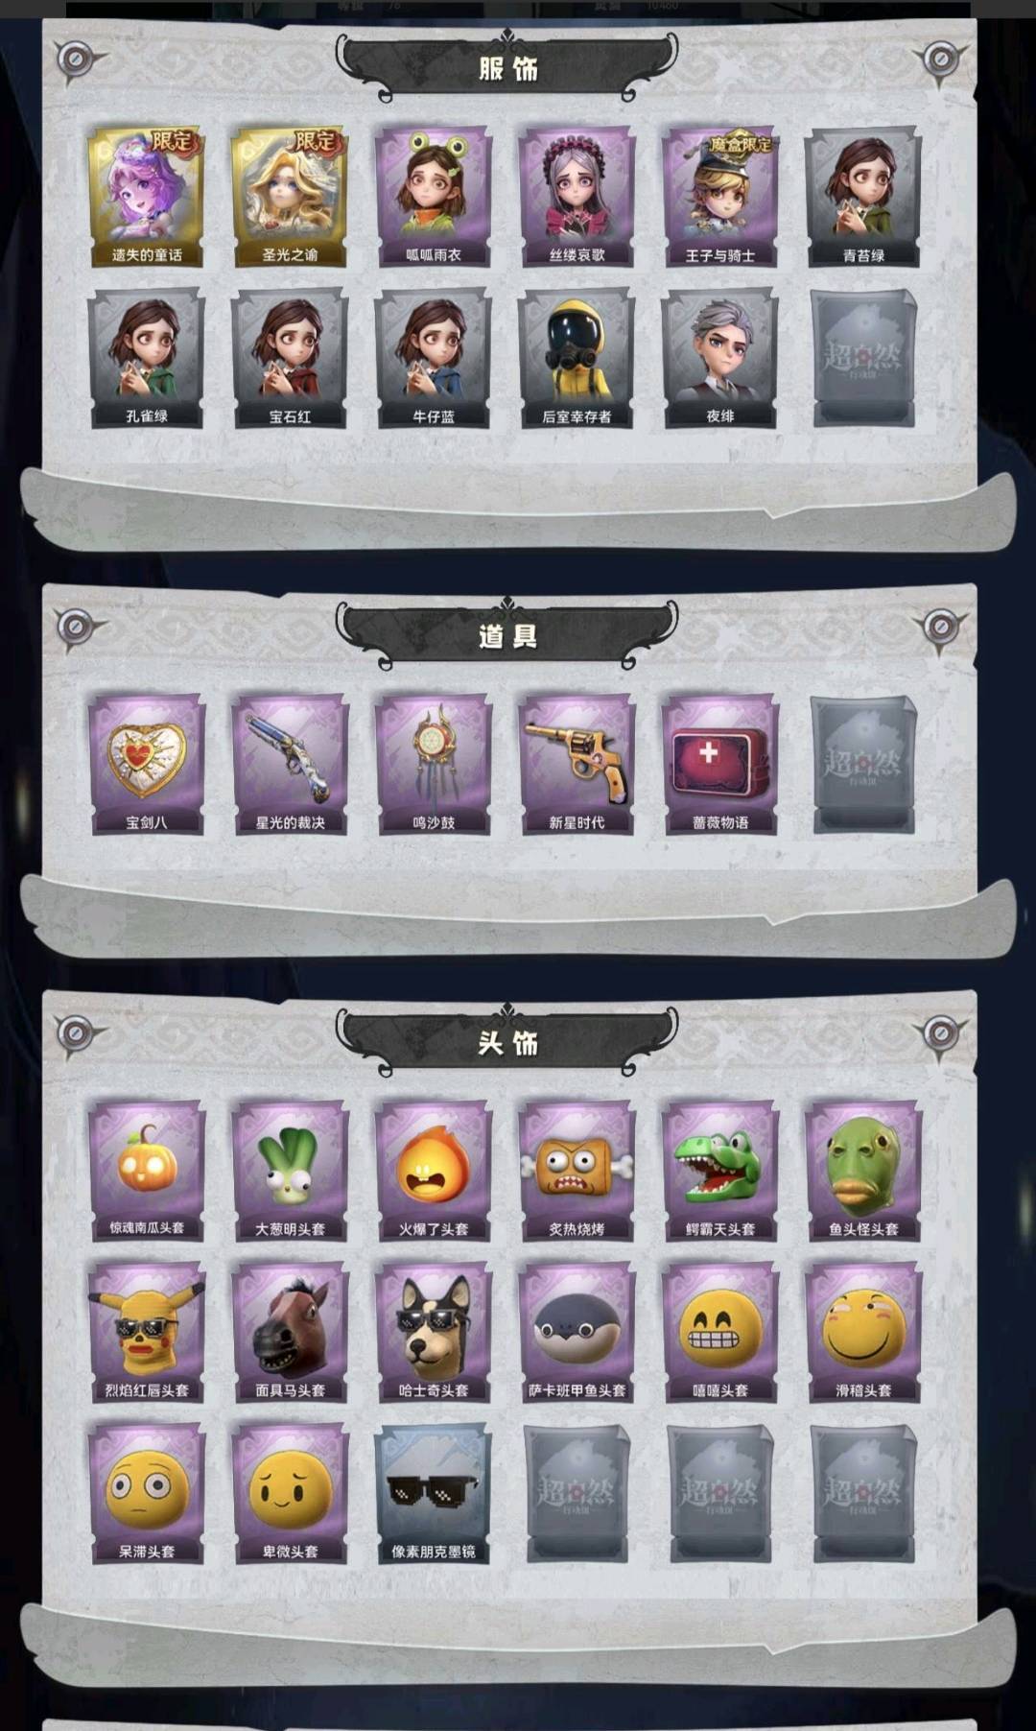Select the 王子与骑士 魔盒限定 costume
1036x1731 pixels.
tap(720, 197)
